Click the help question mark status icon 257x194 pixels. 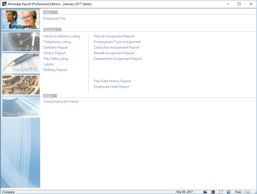pyautogui.click(x=229, y=192)
